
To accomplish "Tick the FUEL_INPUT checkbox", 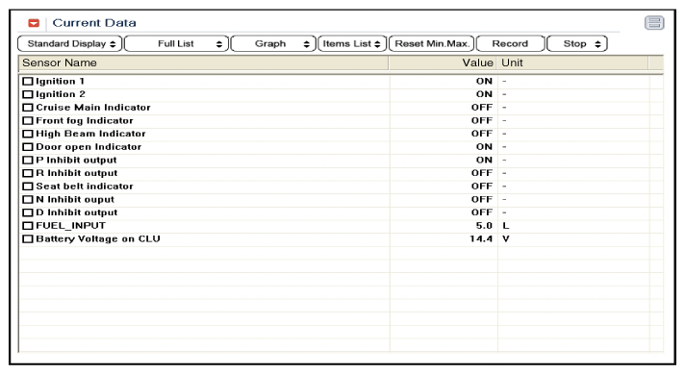I will pos(28,226).
